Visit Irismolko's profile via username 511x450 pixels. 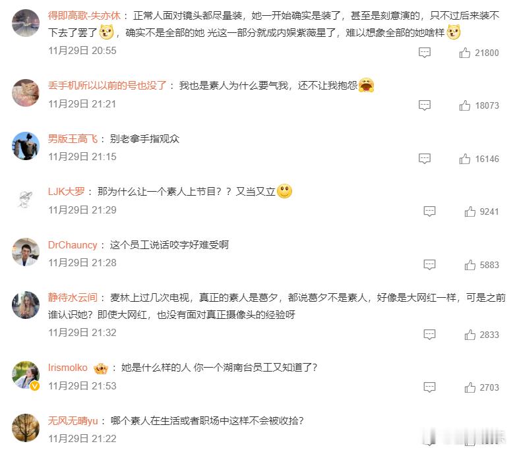point(68,368)
